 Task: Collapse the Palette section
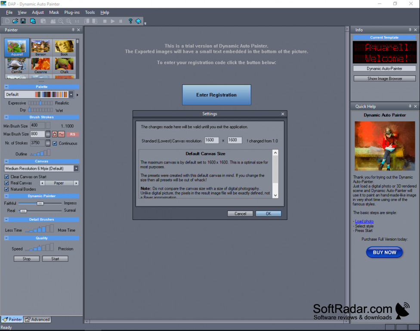pos(6,87)
